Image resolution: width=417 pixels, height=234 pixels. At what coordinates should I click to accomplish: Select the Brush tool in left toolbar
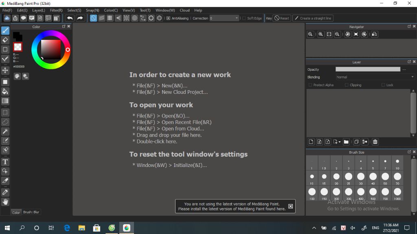5,30
